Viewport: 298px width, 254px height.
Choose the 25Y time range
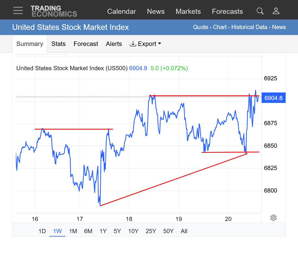(151, 231)
